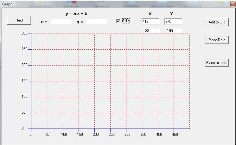
Task: Click the 'y = a.x + b' formula label
Action: tap(76, 14)
